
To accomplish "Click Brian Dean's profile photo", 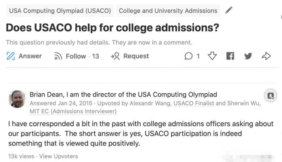I will coord(17,99).
